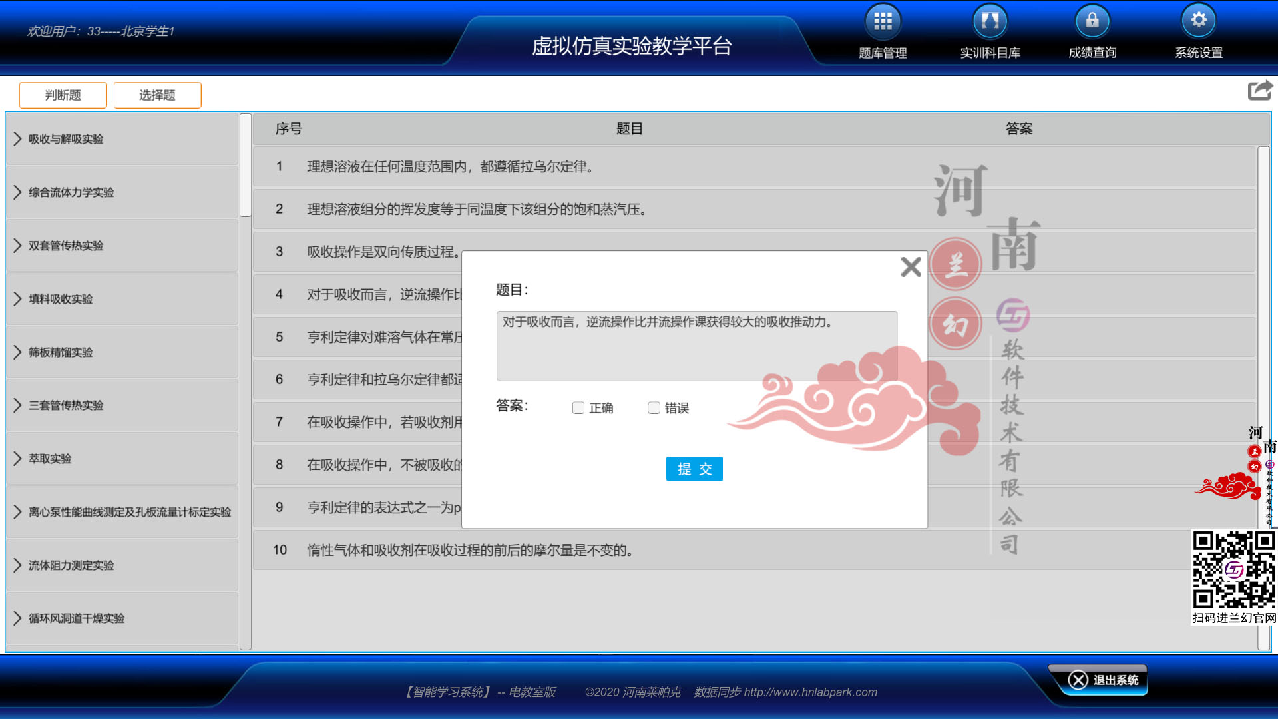Open the http://www.hnlabpark.com link
This screenshot has width=1278, height=719.
click(x=811, y=692)
